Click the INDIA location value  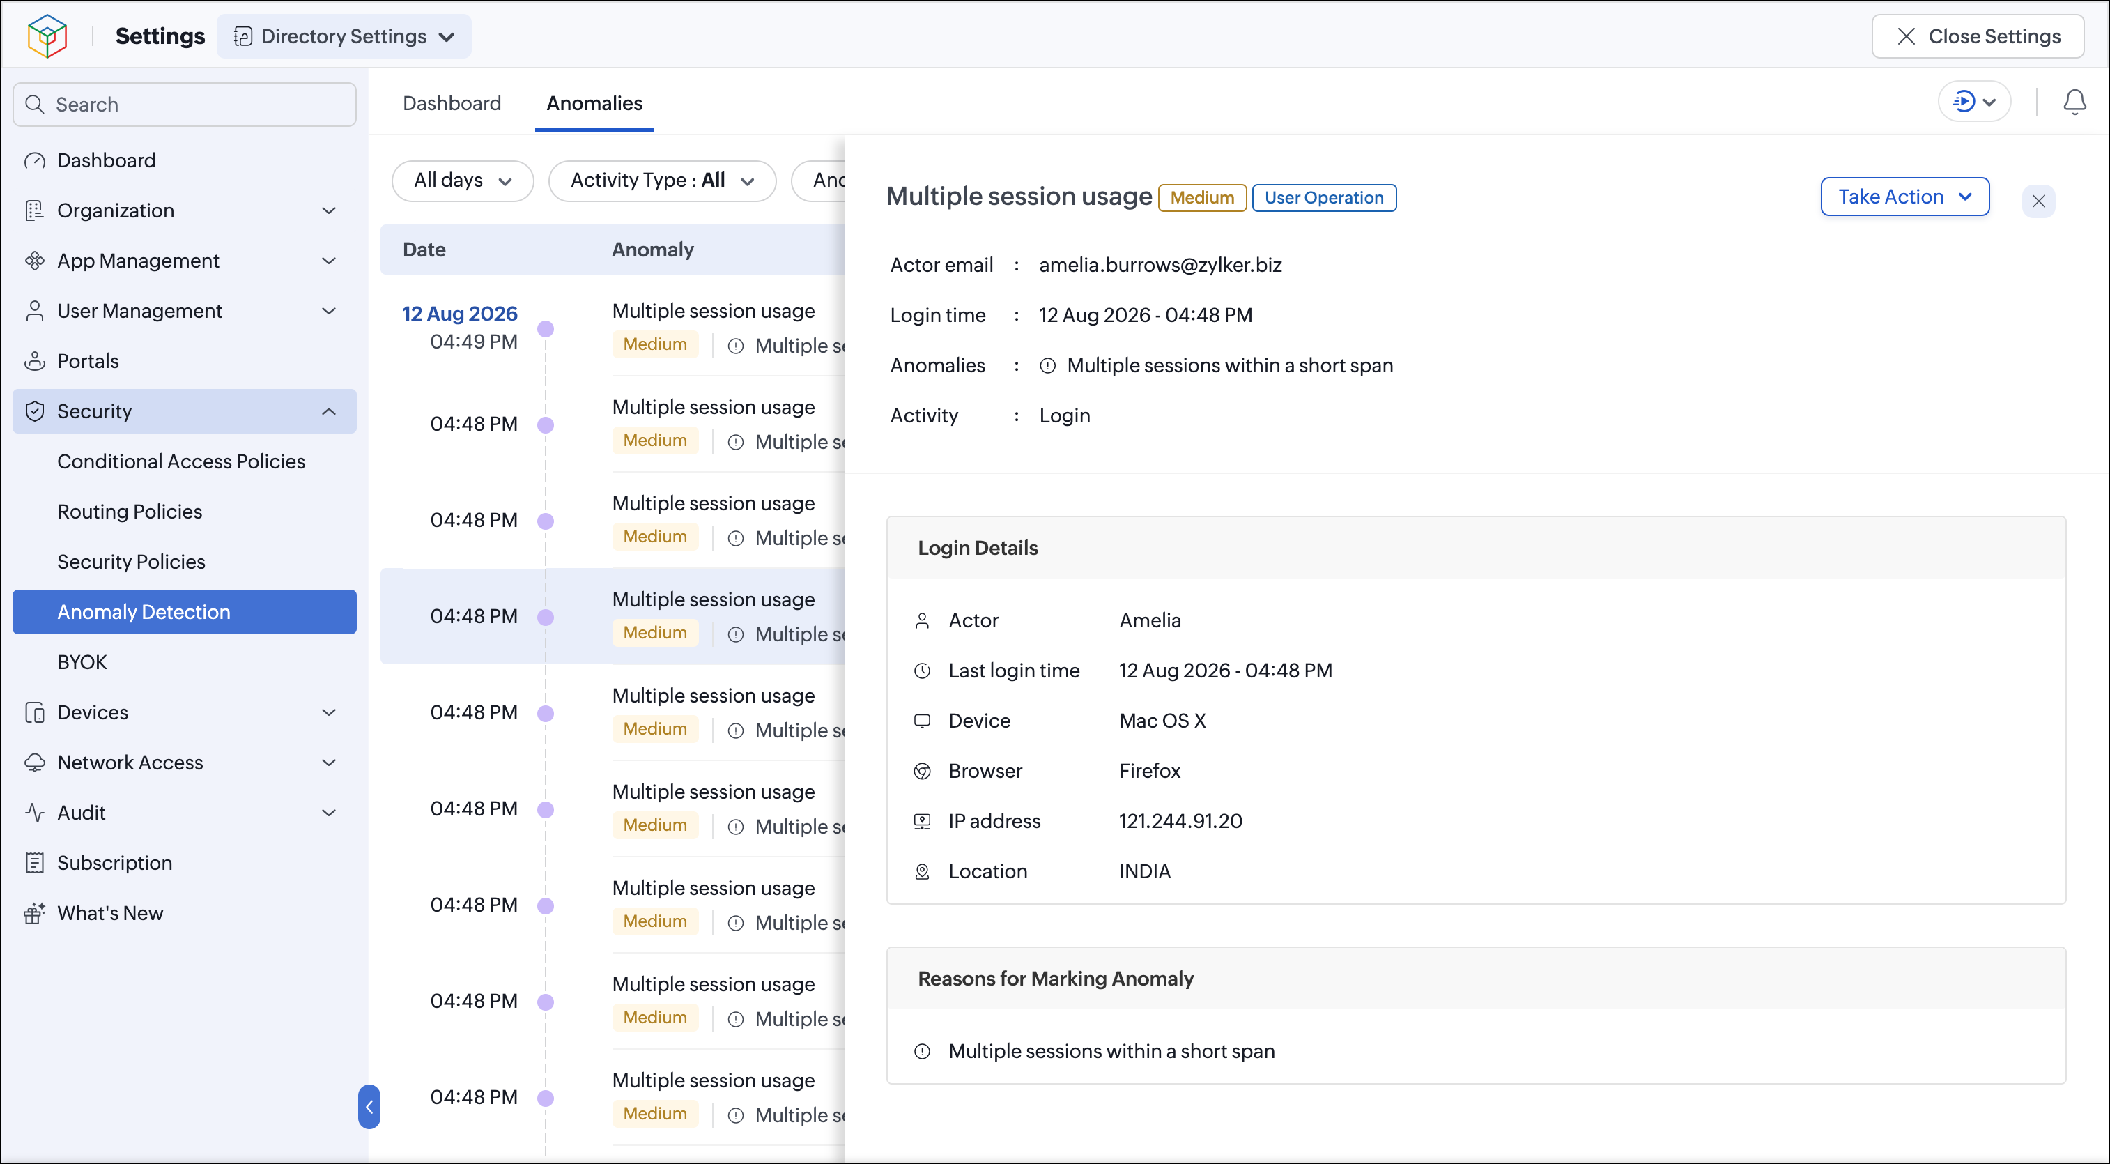pos(1144,871)
